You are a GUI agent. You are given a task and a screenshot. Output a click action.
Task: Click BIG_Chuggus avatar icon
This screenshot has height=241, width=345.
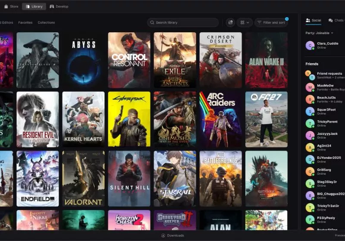pyautogui.click(x=310, y=195)
